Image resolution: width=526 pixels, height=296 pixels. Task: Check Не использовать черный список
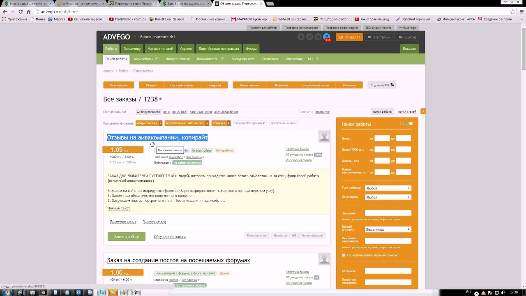[x=344, y=255]
